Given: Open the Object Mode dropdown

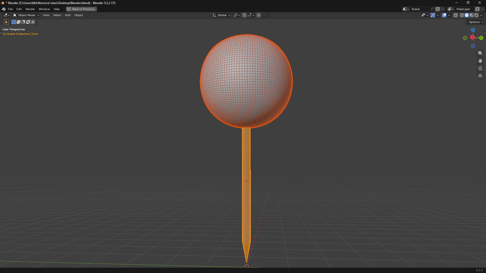Looking at the screenshot, I should point(26,15).
